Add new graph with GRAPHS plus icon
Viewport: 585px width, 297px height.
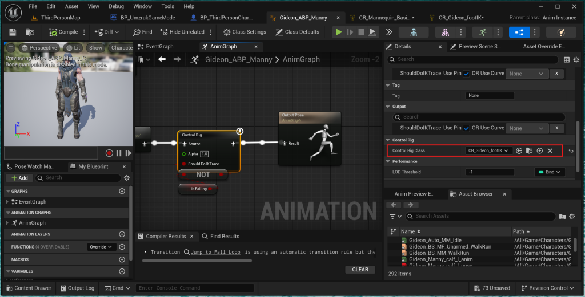[122, 191]
